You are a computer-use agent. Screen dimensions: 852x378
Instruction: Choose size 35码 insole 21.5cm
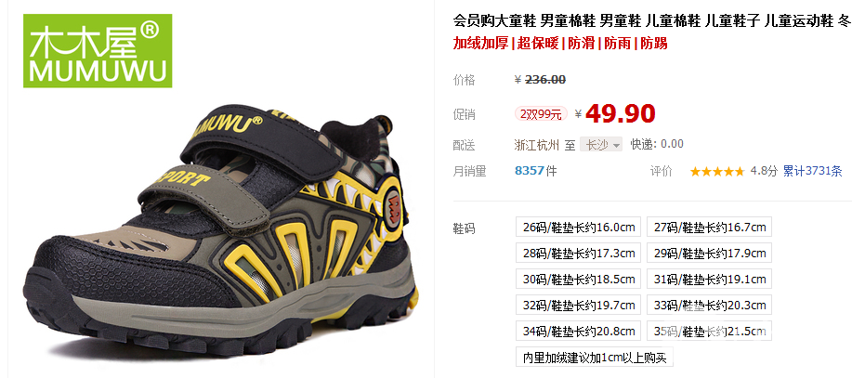pos(709,331)
